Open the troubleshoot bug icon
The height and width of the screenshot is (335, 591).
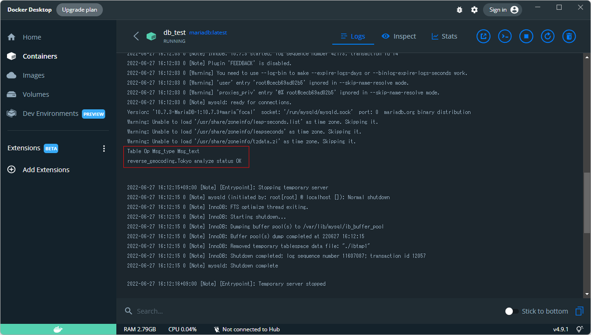[x=460, y=10]
